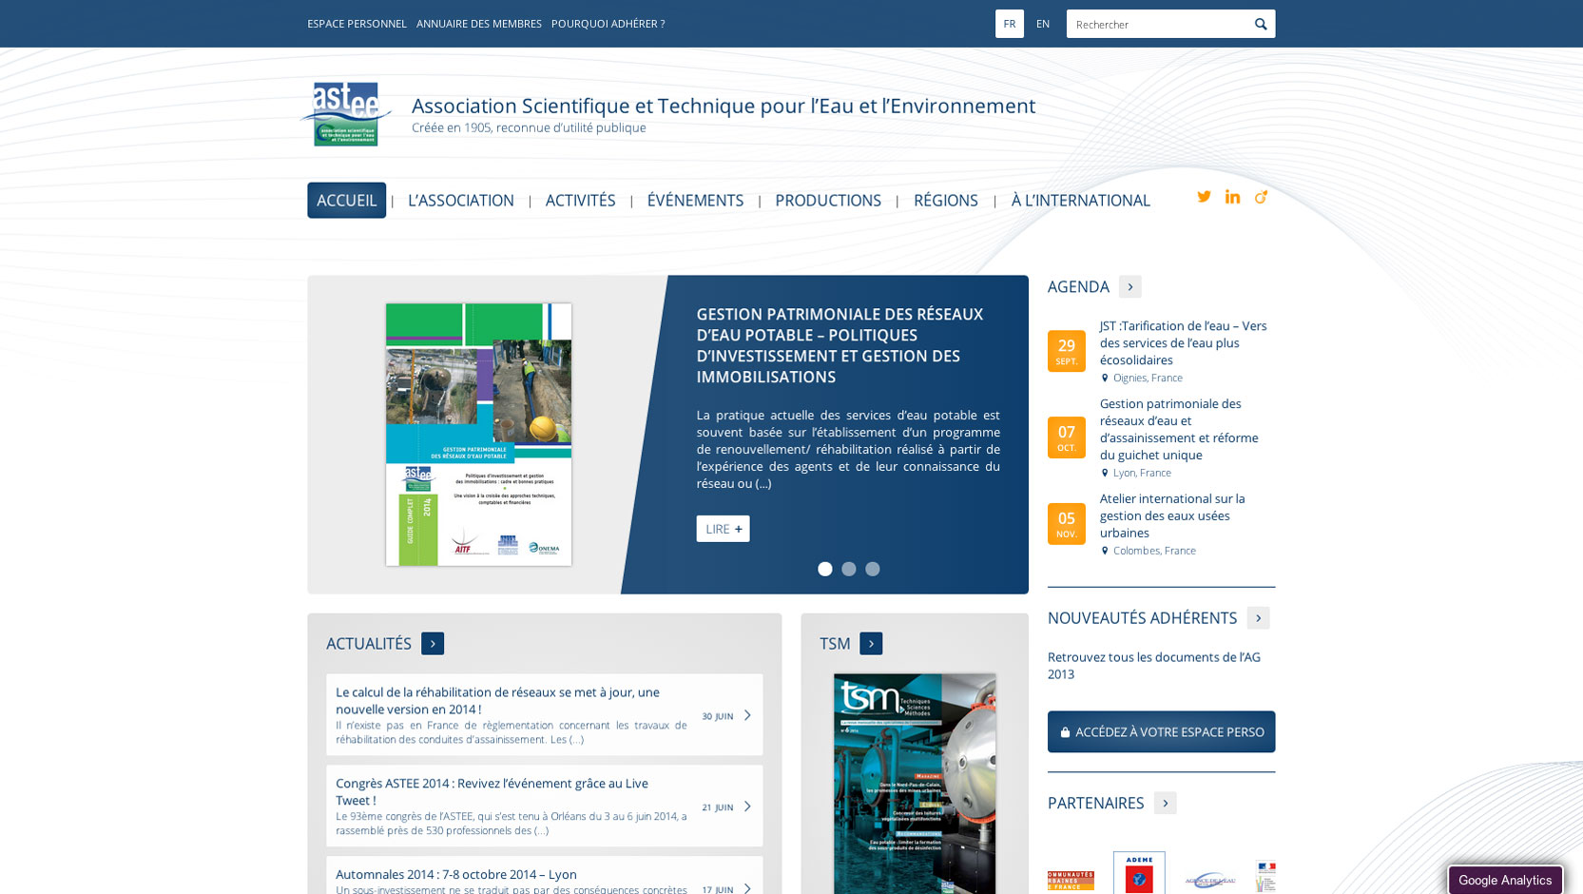Open À l'International menu
The image size is (1583, 894).
click(1081, 201)
